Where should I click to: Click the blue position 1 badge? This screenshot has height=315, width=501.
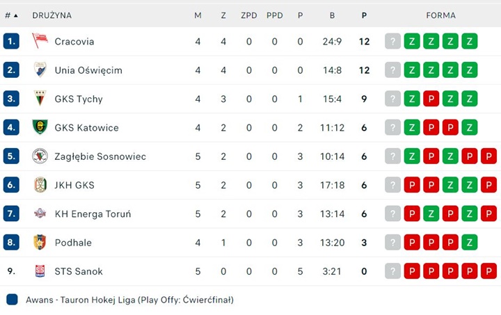click(x=11, y=41)
